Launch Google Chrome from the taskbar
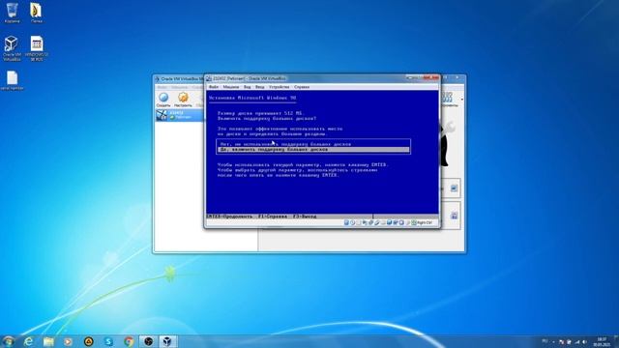Viewport: 619px width, 348px height. (x=129, y=341)
